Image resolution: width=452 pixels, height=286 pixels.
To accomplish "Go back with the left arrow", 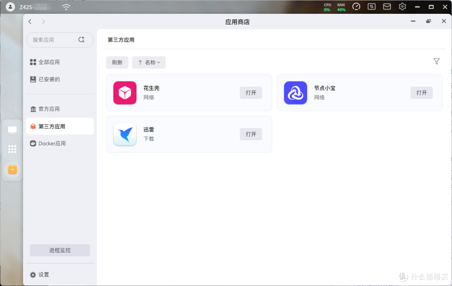I will [30, 22].
